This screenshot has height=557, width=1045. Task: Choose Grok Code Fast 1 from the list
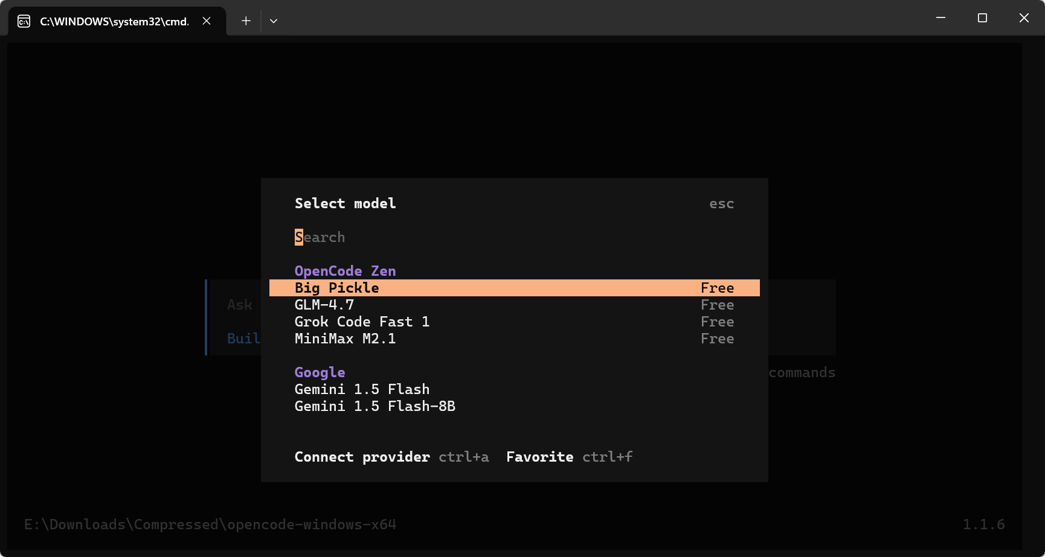point(362,322)
